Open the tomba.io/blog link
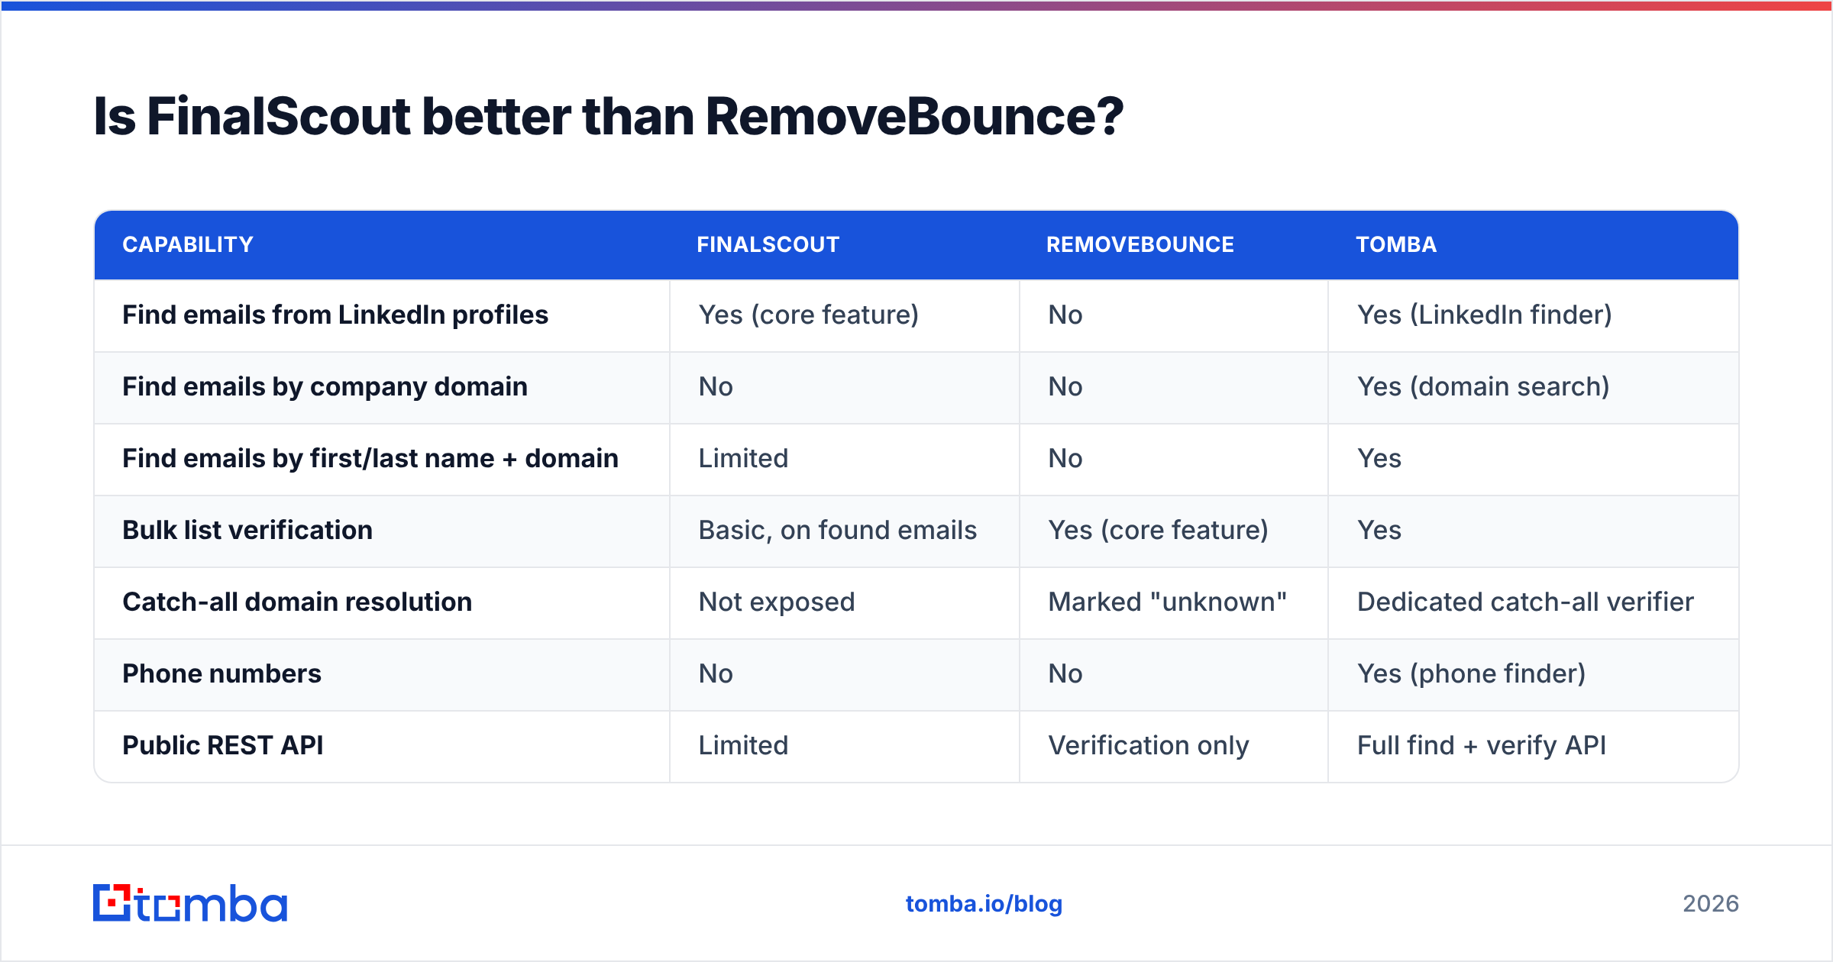Screen dimensions: 1833x962 pos(984,903)
